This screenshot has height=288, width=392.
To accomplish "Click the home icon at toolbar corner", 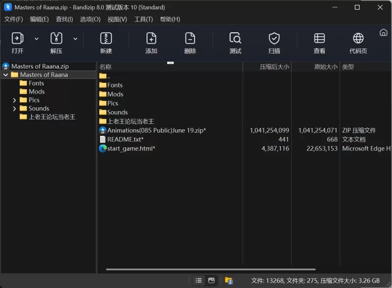I will pyautogui.click(x=384, y=32).
